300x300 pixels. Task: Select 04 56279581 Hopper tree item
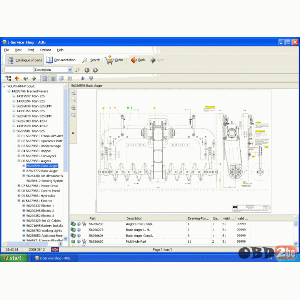click(x=36, y=151)
